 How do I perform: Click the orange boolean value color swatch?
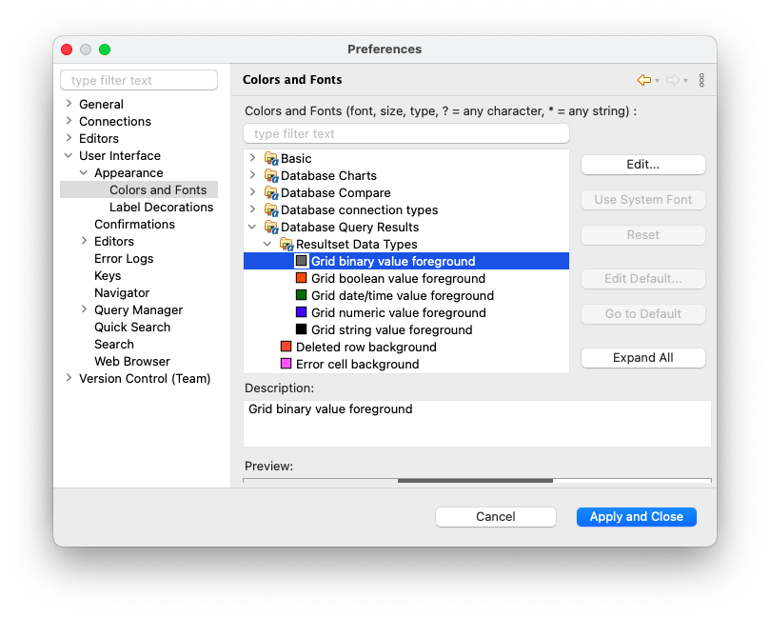pyautogui.click(x=301, y=278)
